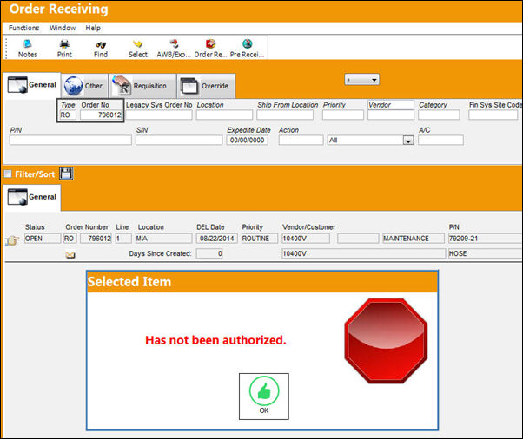
Task: Click the Ship From Location field
Action: pyautogui.click(x=285, y=115)
